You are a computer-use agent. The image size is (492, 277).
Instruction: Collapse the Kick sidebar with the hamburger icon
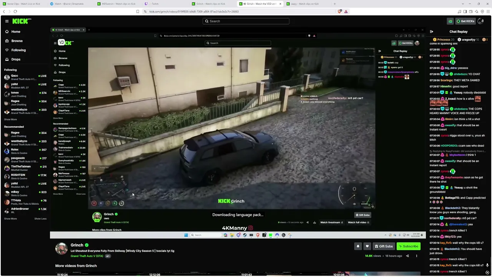tap(7, 21)
